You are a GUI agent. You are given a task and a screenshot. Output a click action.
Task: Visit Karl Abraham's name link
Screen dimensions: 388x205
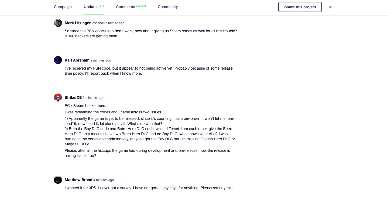[77, 60]
